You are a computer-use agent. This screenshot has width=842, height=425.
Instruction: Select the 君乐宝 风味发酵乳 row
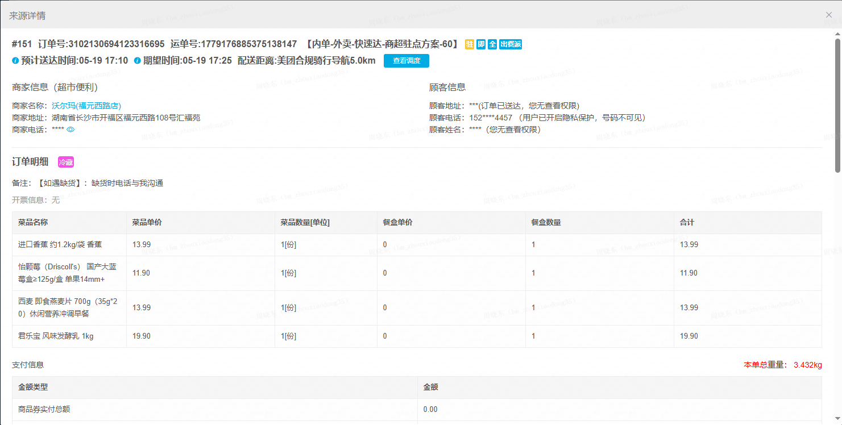417,336
